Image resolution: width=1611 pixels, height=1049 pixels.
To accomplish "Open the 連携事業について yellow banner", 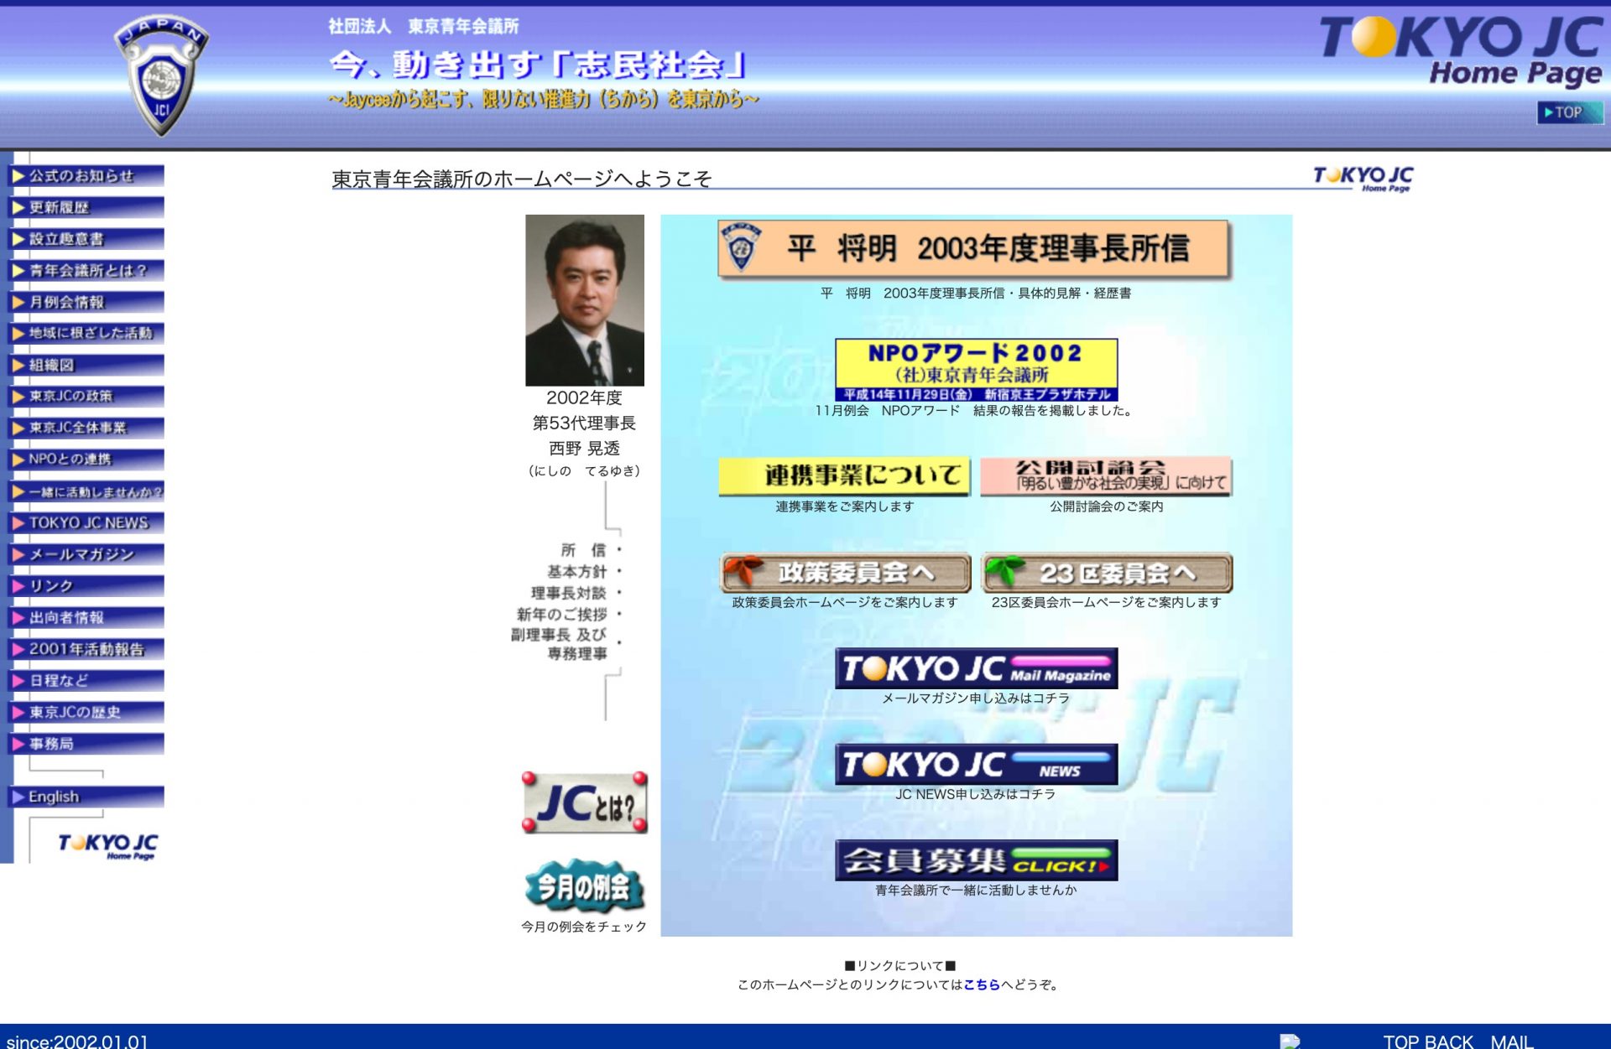I will click(x=845, y=476).
